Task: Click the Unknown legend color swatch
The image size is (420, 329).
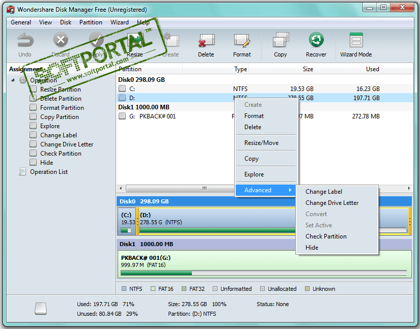Action: [307, 289]
